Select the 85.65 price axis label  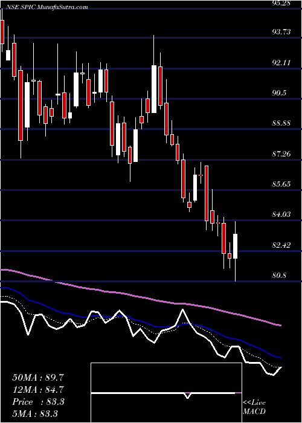click(282, 184)
